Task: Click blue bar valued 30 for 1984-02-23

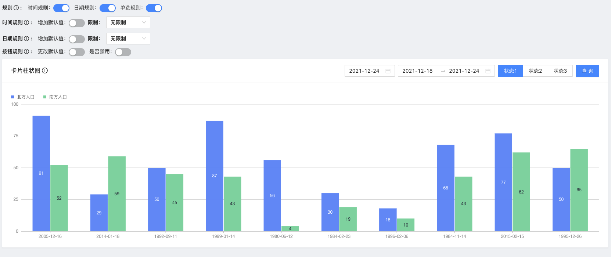Action: point(330,212)
